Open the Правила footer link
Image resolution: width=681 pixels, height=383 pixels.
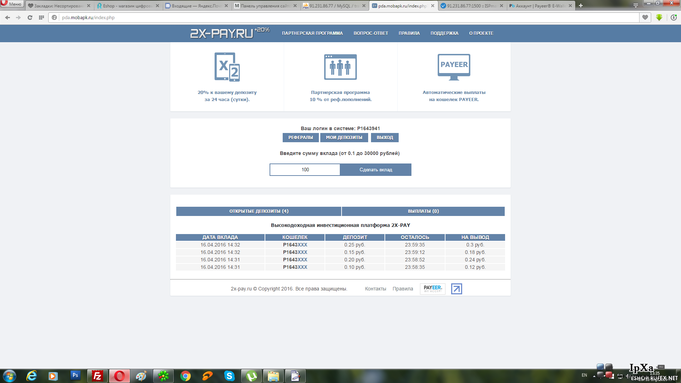403,289
